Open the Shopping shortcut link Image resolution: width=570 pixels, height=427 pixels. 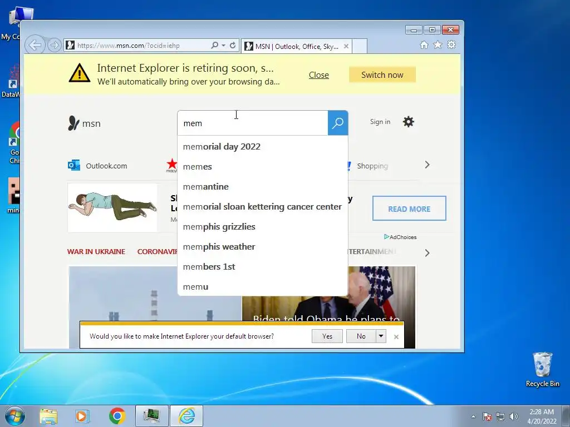coord(372,166)
